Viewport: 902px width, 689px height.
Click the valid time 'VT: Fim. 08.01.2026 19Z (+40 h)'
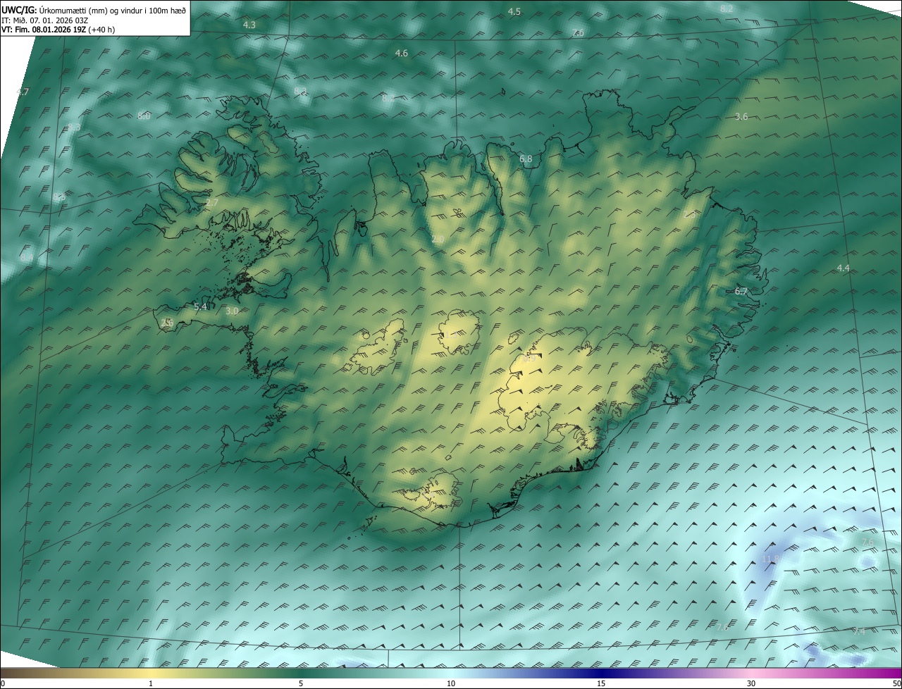[58, 30]
